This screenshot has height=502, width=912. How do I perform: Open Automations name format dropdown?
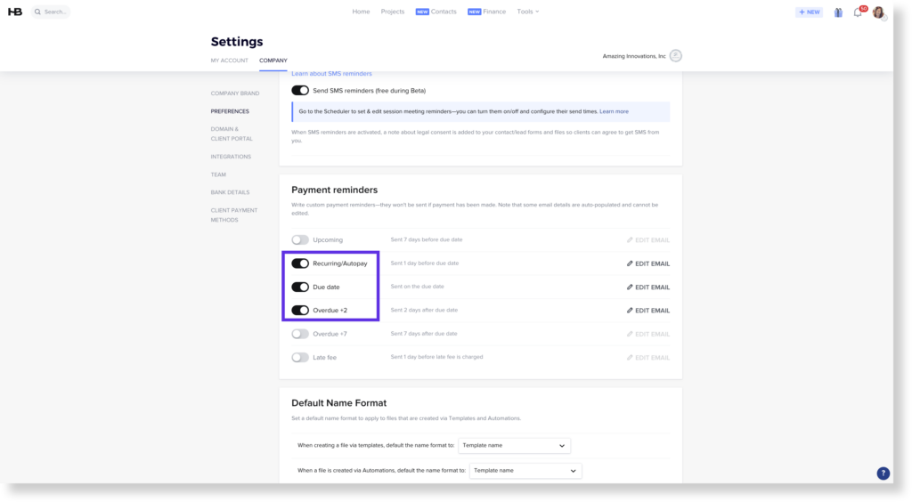(x=525, y=471)
